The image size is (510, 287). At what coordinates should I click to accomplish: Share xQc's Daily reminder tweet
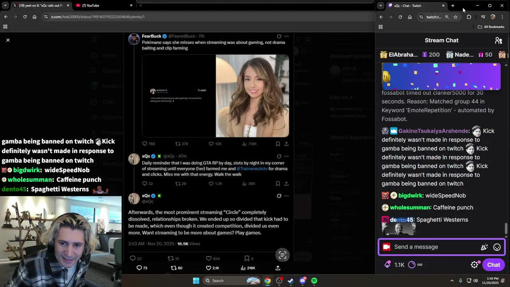(286, 183)
